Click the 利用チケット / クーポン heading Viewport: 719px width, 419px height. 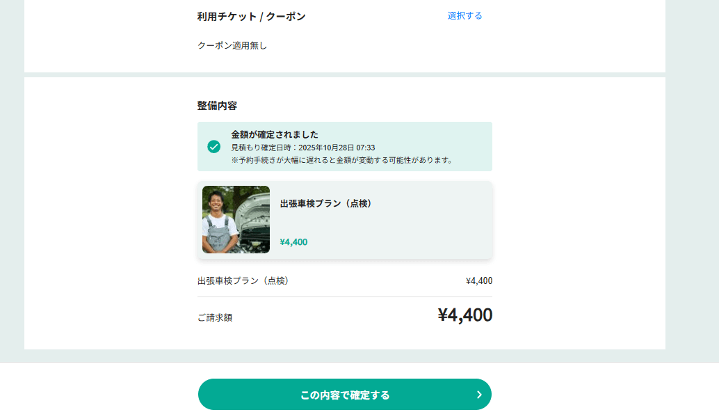[251, 16]
